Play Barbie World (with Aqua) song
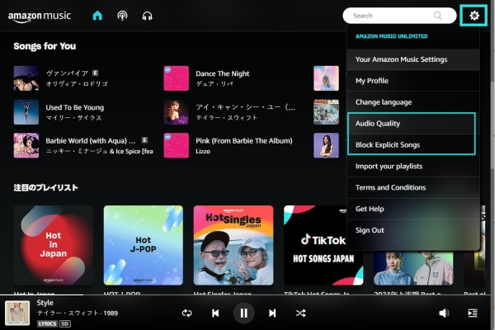Screen dimensions: 495x330 pos(91,141)
